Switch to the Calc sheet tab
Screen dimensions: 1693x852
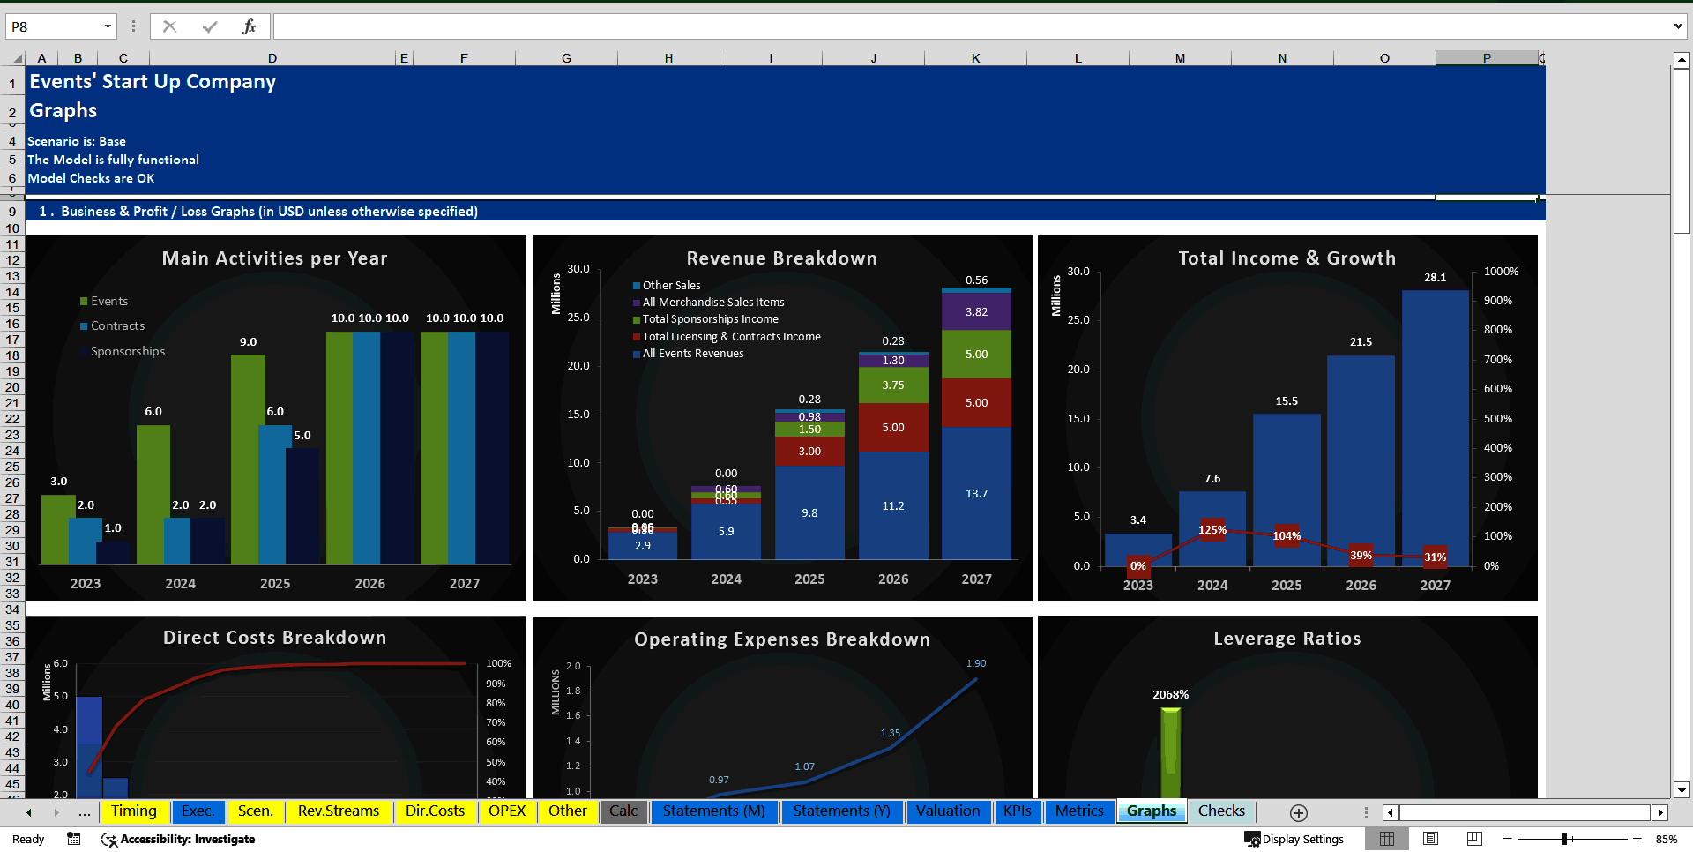(623, 811)
